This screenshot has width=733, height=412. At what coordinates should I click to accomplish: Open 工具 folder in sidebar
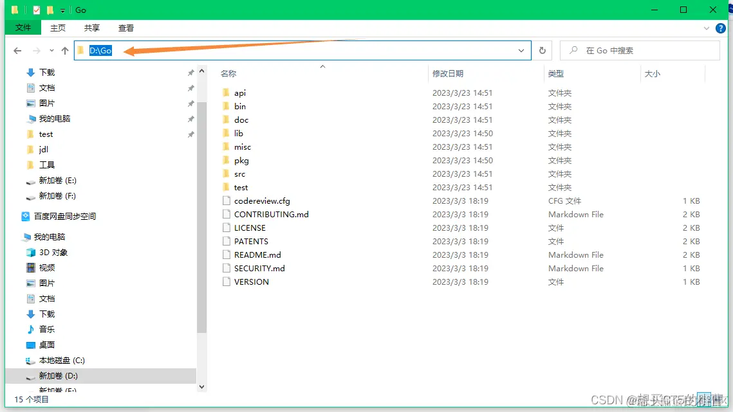pyautogui.click(x=47, y=165)
